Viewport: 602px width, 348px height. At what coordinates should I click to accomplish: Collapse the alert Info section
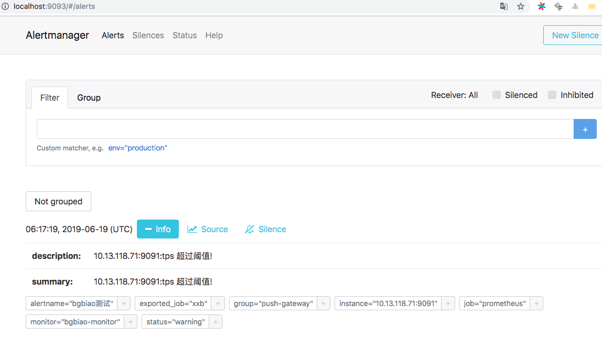[158, 229]
